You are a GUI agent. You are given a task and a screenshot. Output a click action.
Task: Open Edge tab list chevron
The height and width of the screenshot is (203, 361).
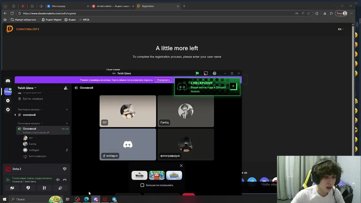tap(5, 6)
